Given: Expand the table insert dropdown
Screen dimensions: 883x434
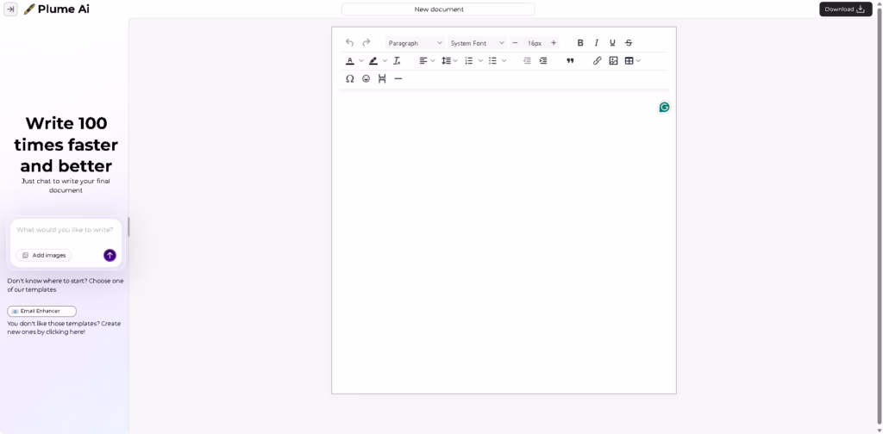Looking at the screenshot, I should [638, 61].
